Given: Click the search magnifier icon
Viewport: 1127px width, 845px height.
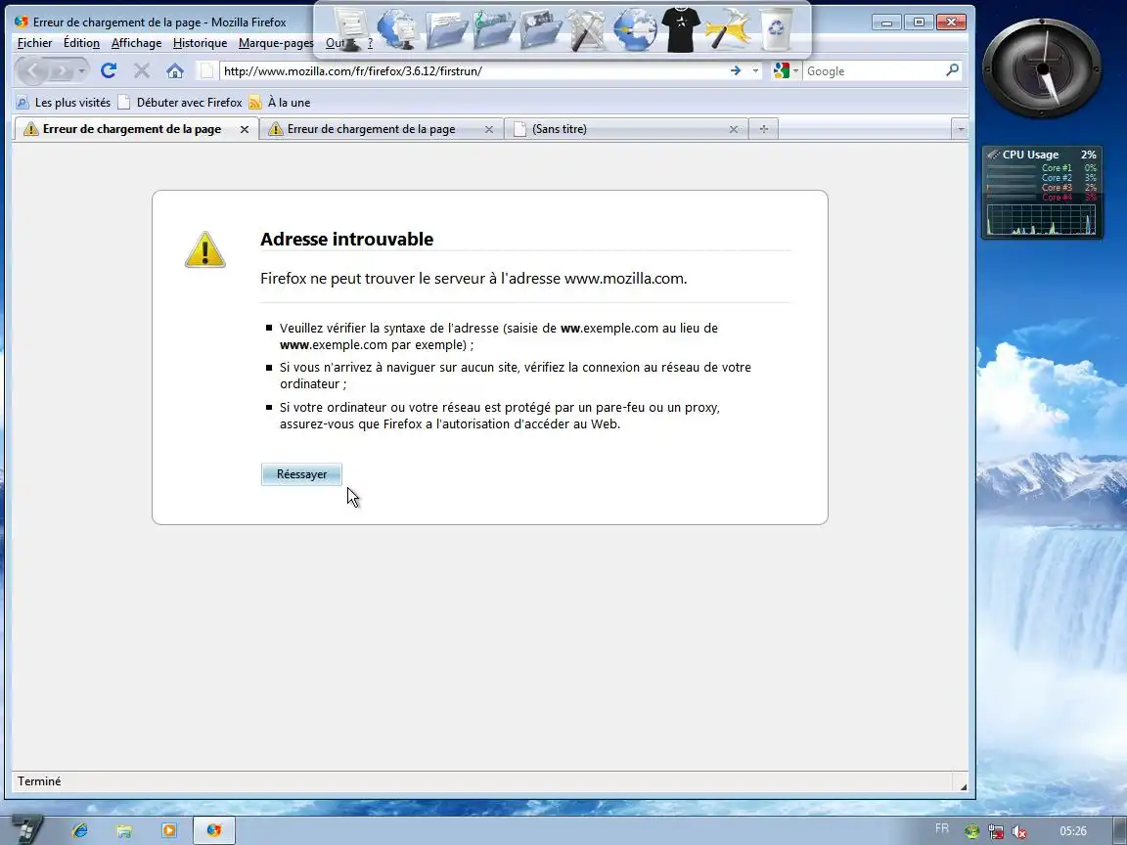Looking at the screenshot, I should pyautogui.click(x=952, y=70).
